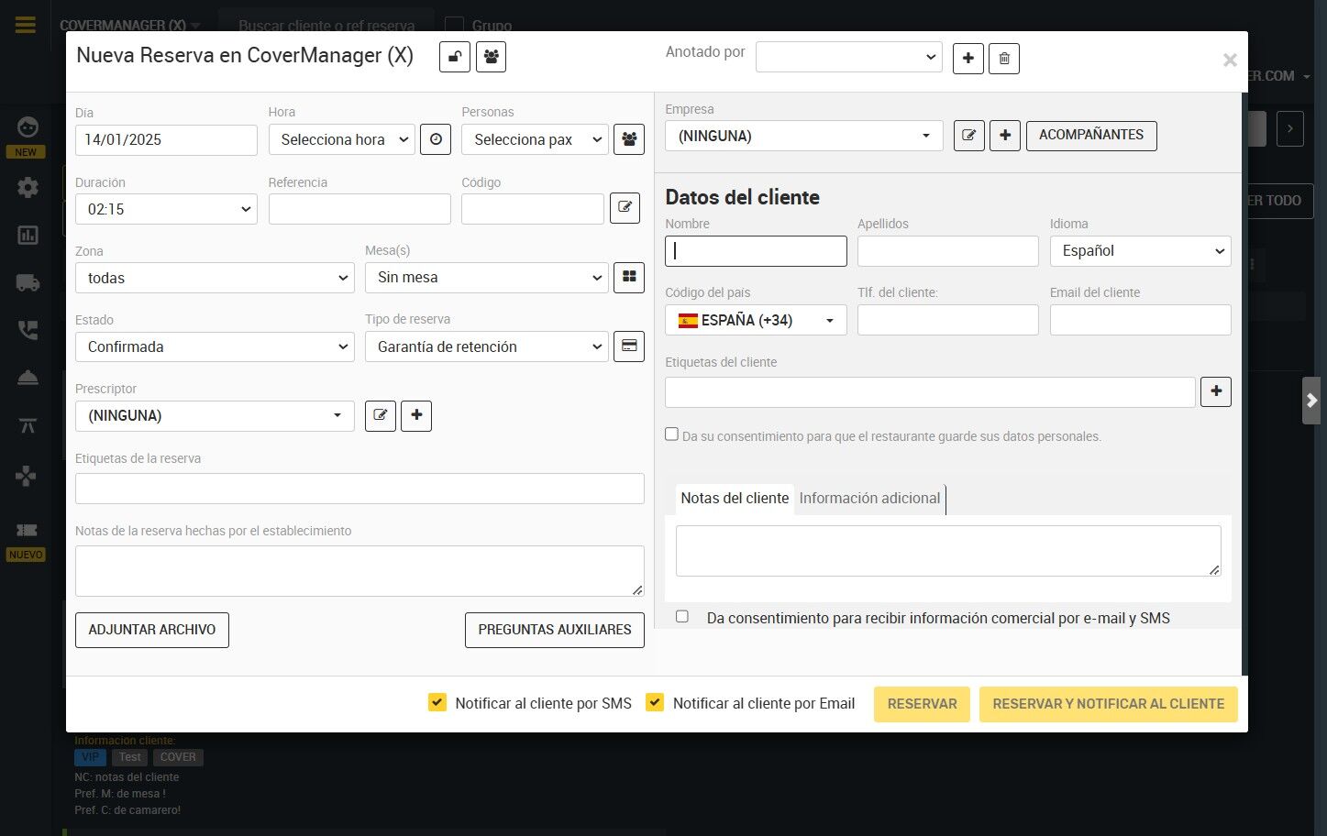
Task: Click the trash icon next to Anotado por
Action: point(1004,59)
